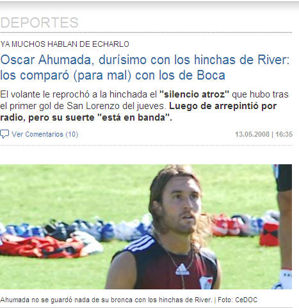Image resolution: width=299 pixels, height=308 pixels.
Task: Select the kicker YA MUCHOS HABLAN DE ECHARLO
Action: point(65,44)
